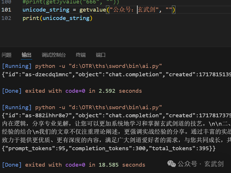Place cursor on print(unicode_string) code line
This screenshot has height=173, width=231.
tap(57, 18)
